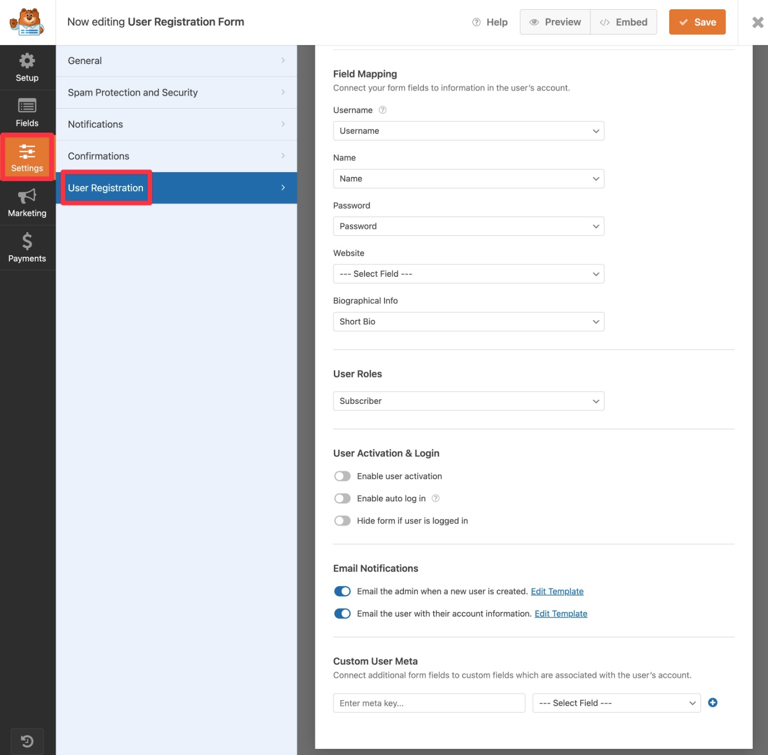Viewport: 768px width, 755px height.
Task: Select User Registration settings section
Action: click(176, 188)
